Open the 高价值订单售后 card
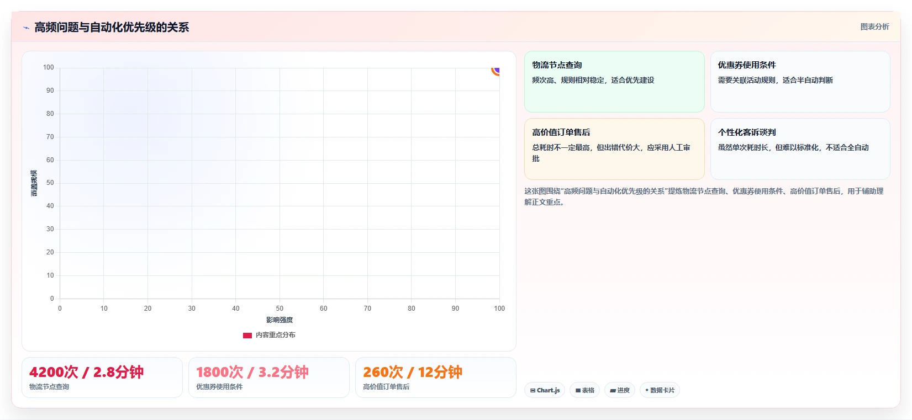 click(x=614, y=149)
